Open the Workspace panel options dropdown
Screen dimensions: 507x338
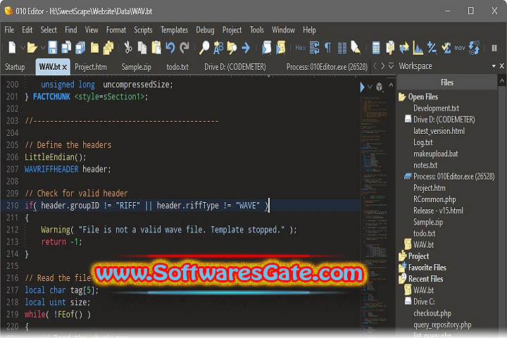coord(494,66)
